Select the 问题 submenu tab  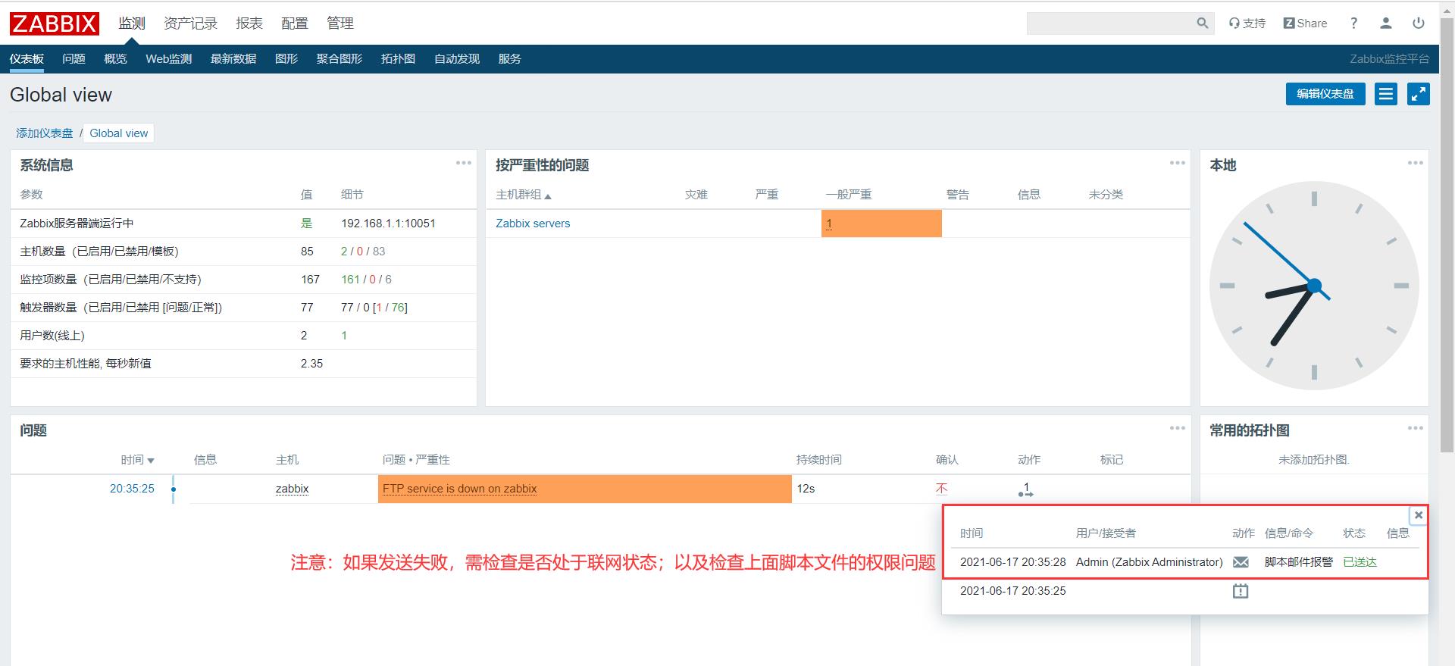(74, 58)
